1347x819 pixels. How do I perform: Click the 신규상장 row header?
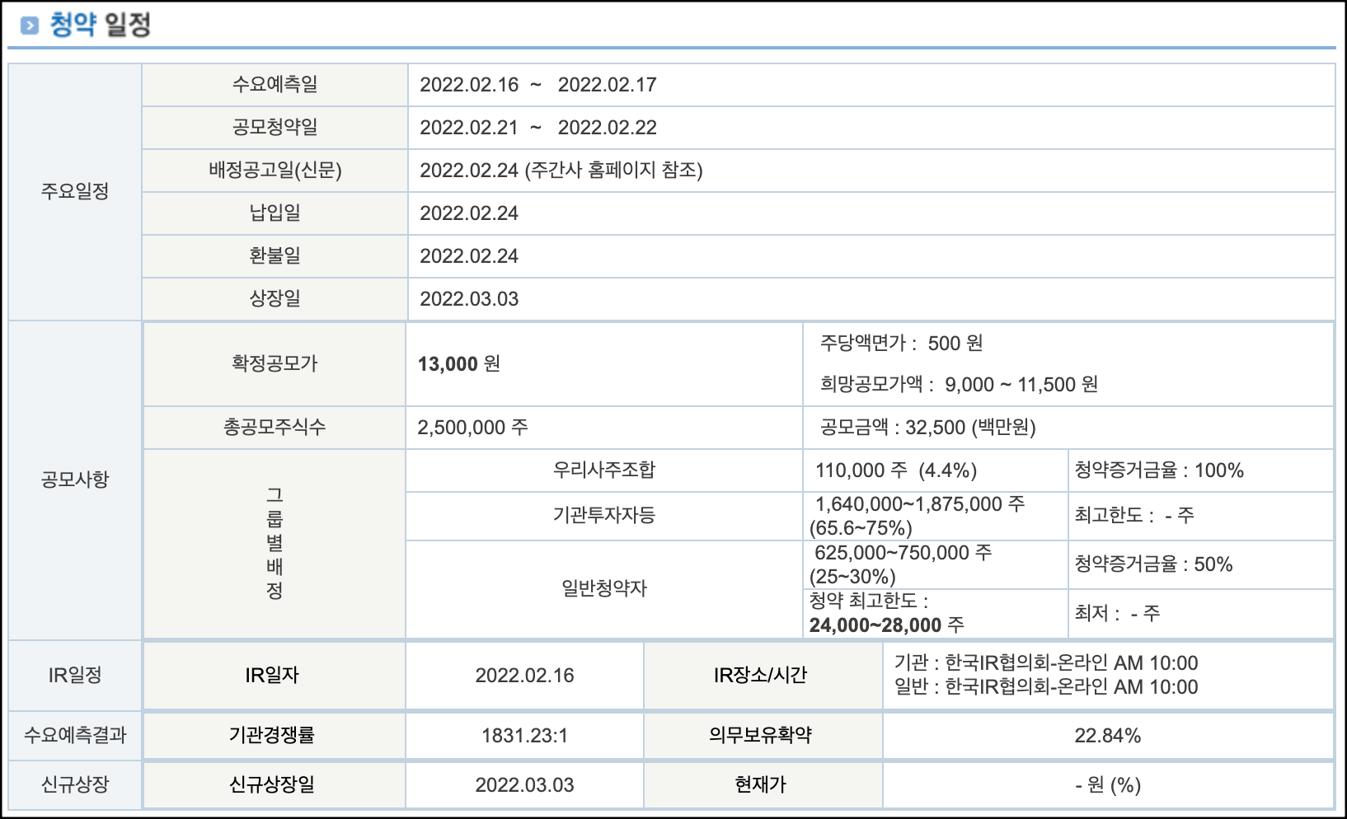point(75,784)
